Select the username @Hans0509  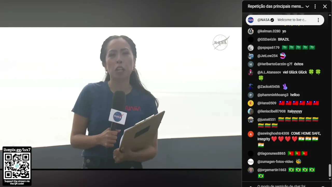(267, 103)
